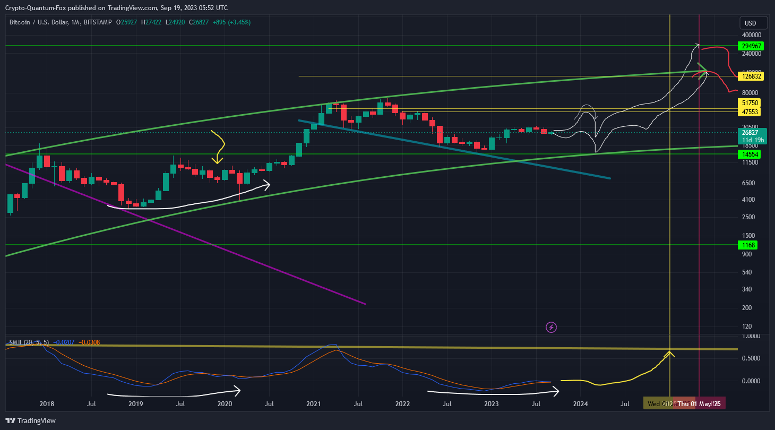Click the 2023 label on time axis
Screen dimensions: 775x430
point(491,404)
